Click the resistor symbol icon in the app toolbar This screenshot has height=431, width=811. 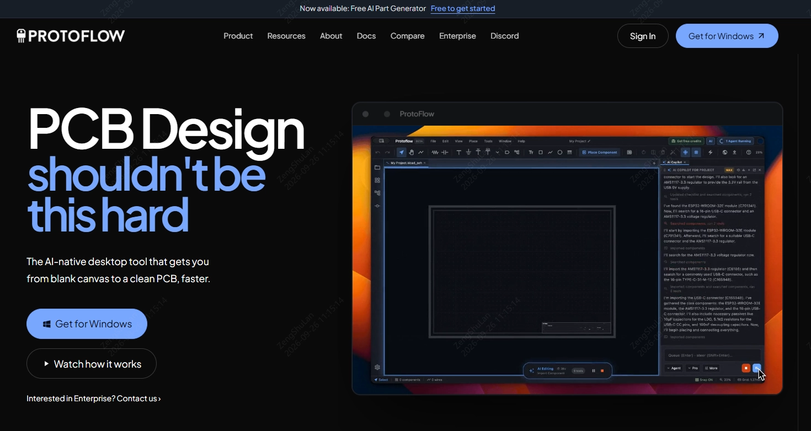pyautogui.click(x=435, y=152)
